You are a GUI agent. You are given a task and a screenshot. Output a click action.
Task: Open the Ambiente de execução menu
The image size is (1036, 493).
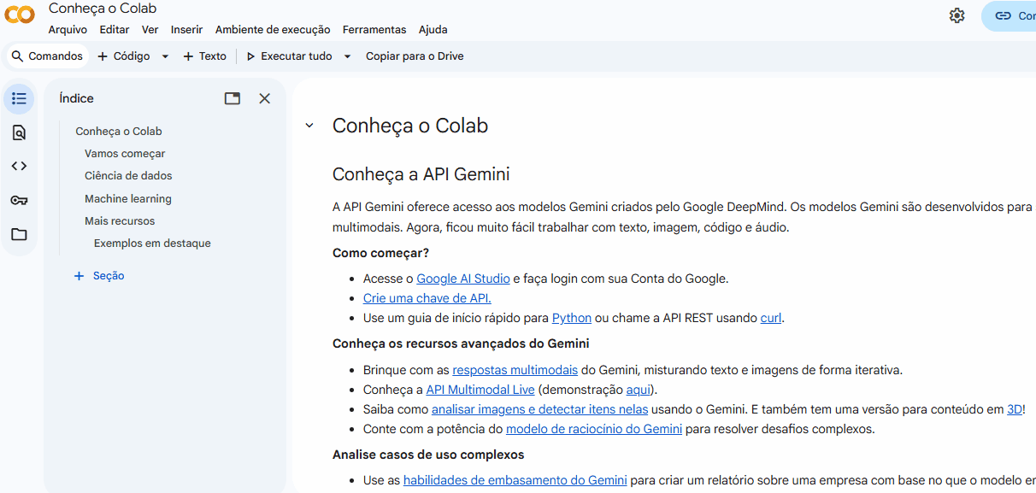[272, 29]
